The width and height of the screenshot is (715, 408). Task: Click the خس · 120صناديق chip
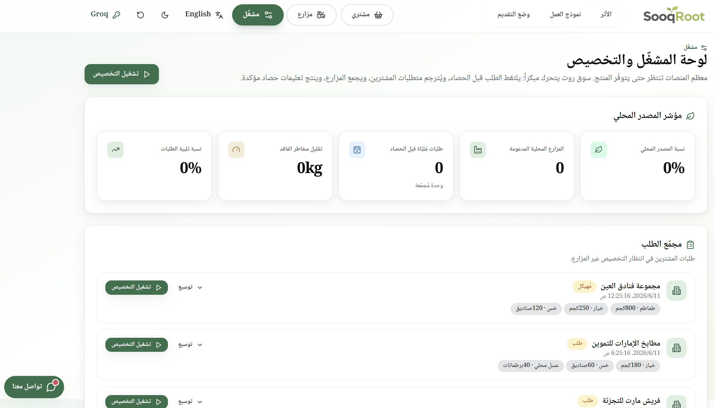pyautogui.click(x=536, y=309)
